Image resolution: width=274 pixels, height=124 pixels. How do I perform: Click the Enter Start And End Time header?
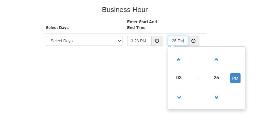click(142, 25)
